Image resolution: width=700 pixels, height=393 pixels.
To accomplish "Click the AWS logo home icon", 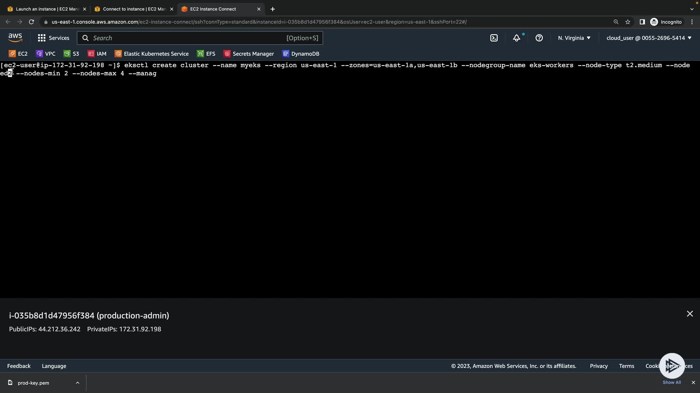I will (15, 38).
